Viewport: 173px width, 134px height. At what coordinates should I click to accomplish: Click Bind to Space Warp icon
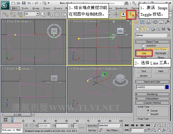coord(20,15)
